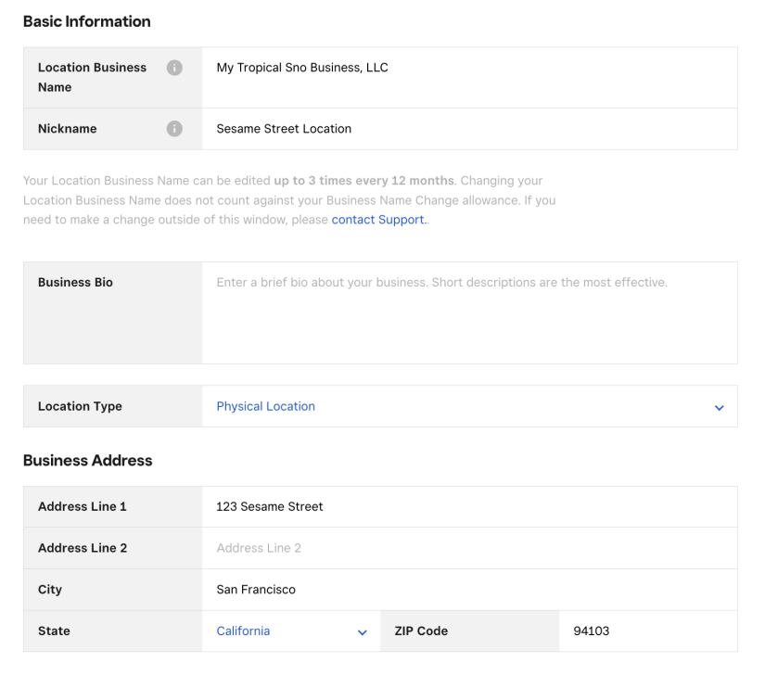Click the 'ZIP Code' label cell
765x675 pixels.
click(421, 630)
